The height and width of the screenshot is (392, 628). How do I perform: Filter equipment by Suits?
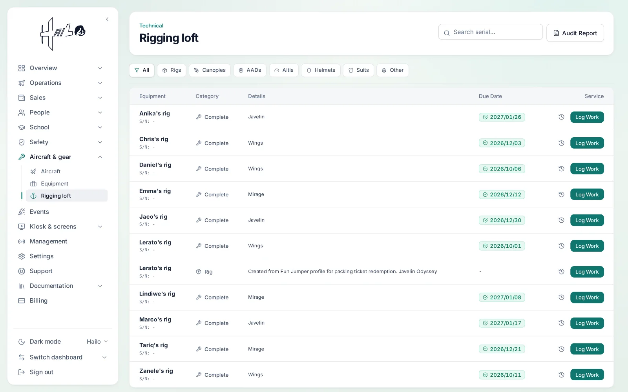click(x=358, y=70)
